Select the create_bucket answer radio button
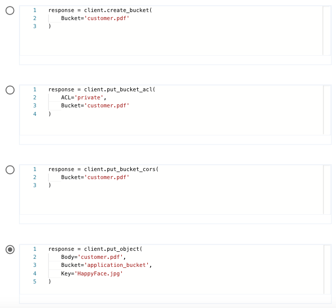The image size is (336, 308). (10, 11)
